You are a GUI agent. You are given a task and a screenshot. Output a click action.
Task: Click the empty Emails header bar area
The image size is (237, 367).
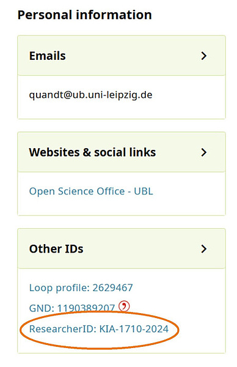[132, 56]
